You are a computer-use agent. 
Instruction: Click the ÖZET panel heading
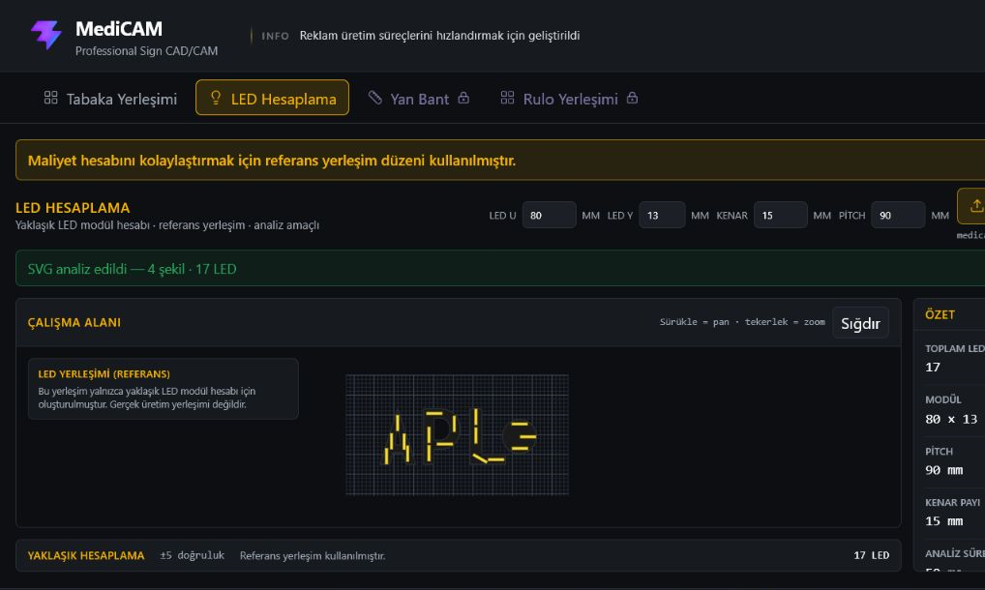[940, 315]
